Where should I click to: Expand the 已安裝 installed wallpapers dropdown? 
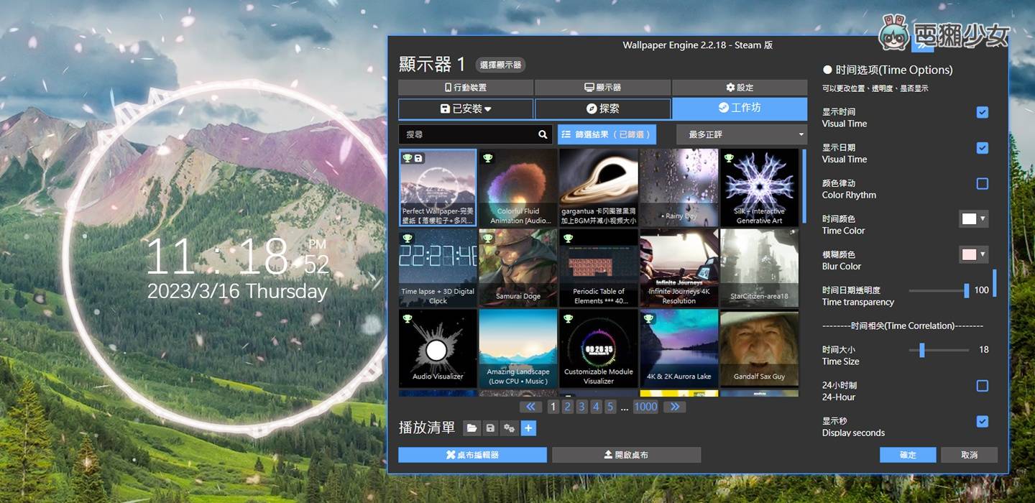(x=465, y=109)
